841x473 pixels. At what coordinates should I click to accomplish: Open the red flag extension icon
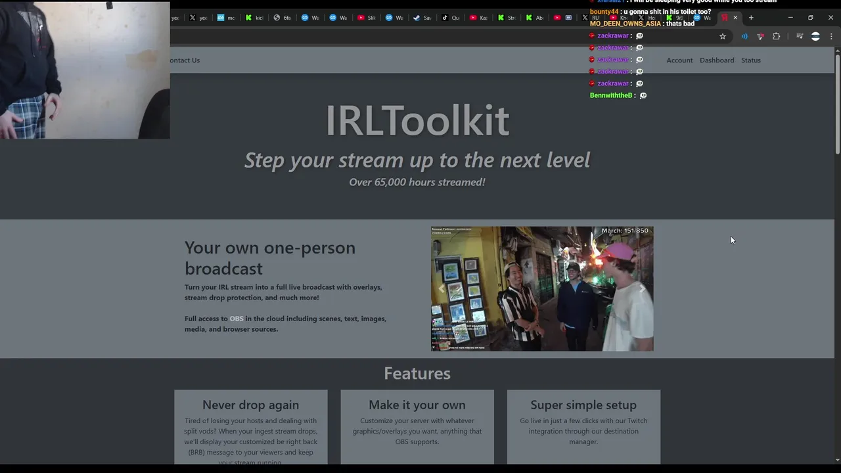coord(760,37)
